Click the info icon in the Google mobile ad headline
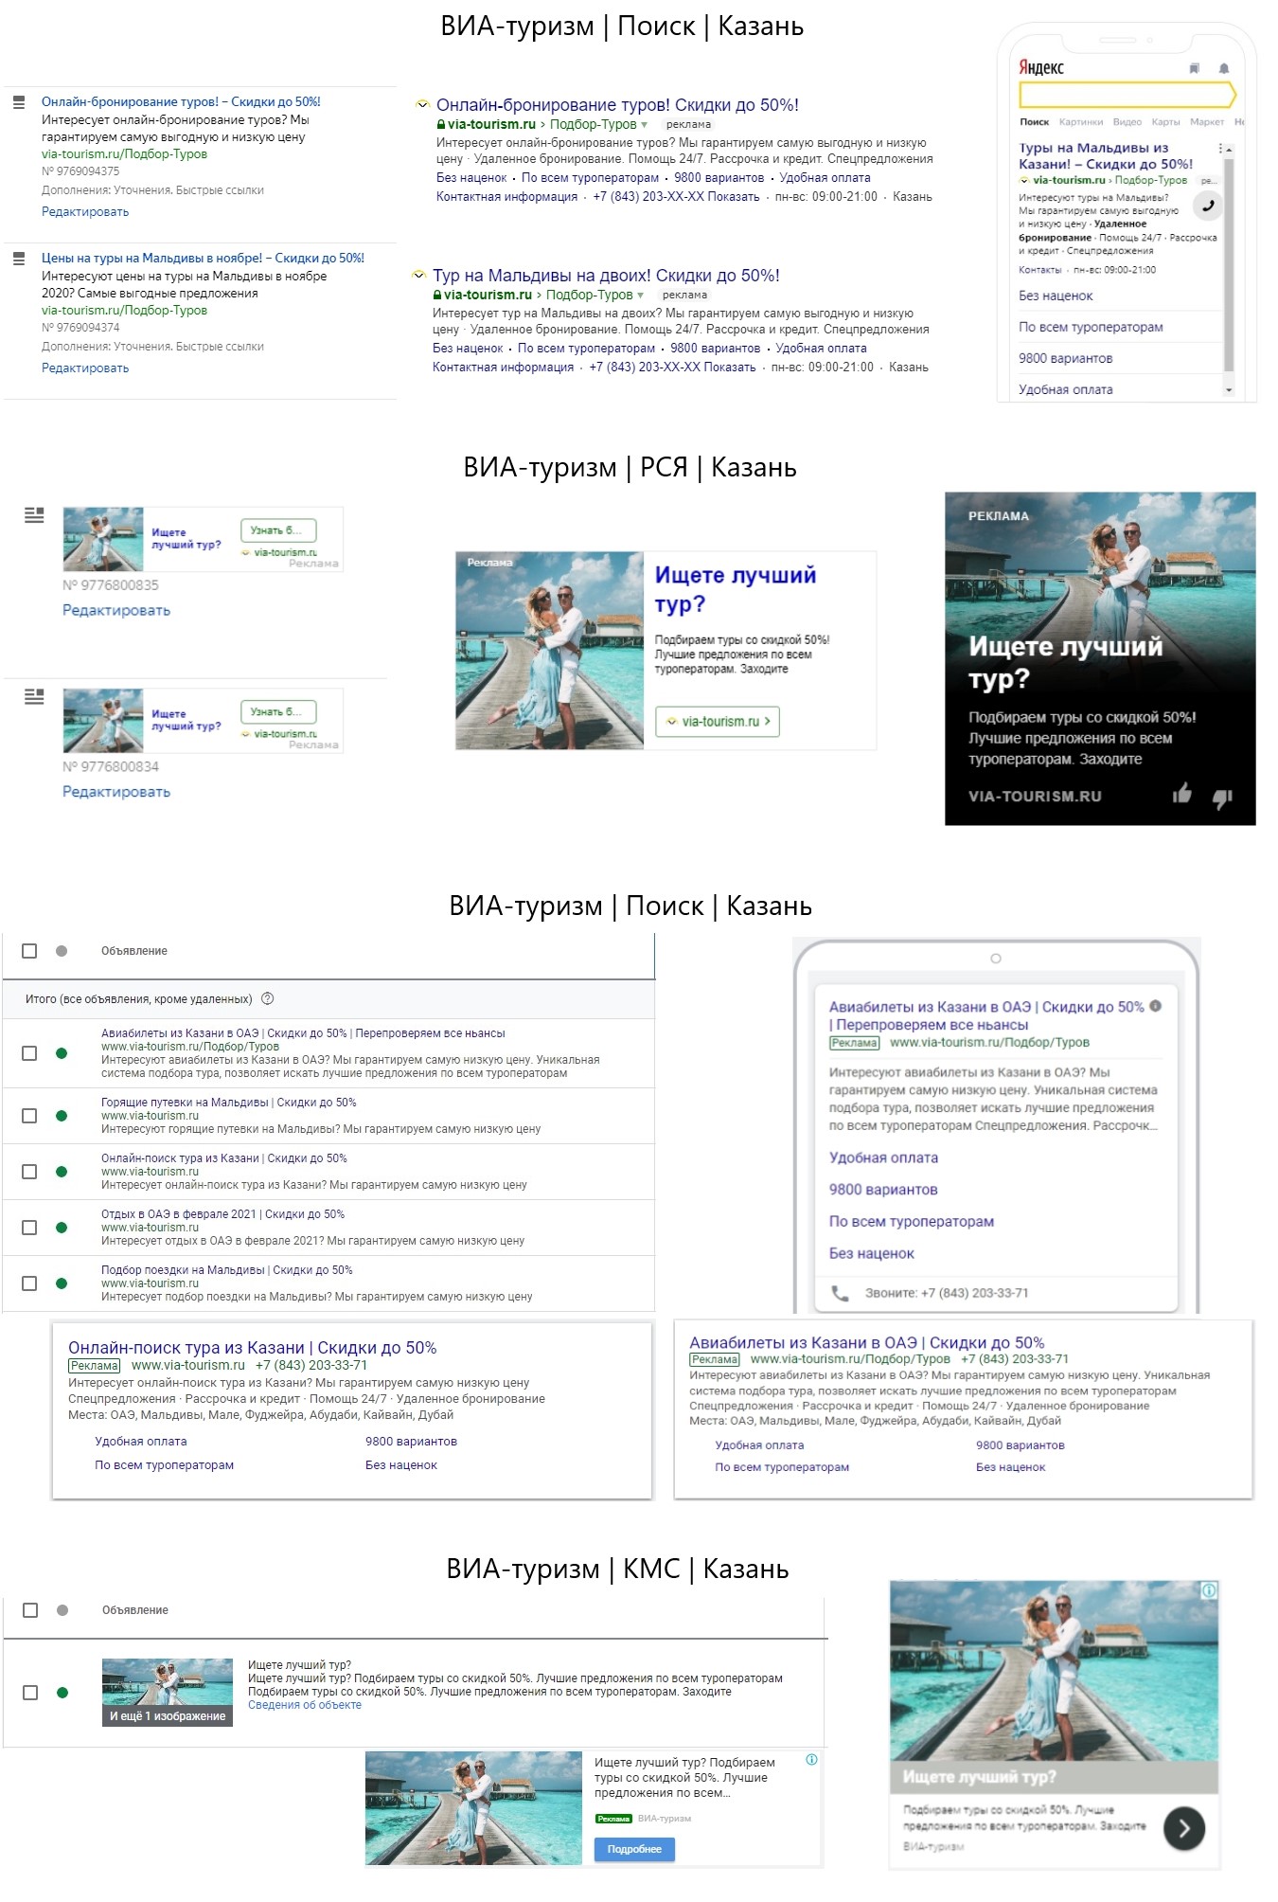The image size is (1278, 1902). [1156, 1006]
